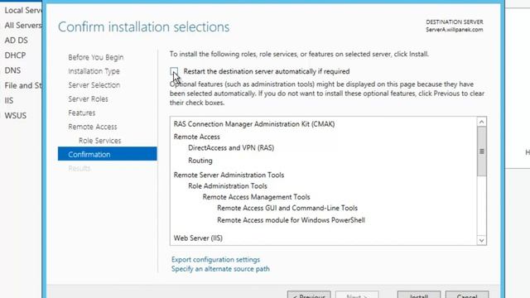Go to the Installation Type step
The image size is (530, 298).
point(94,71)
